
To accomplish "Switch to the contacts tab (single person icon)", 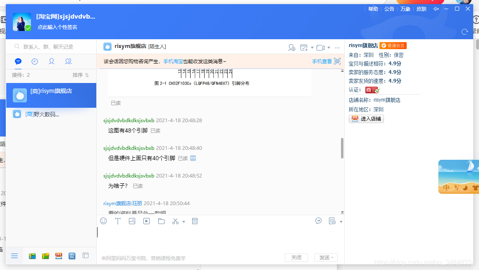I will [52, 62].
